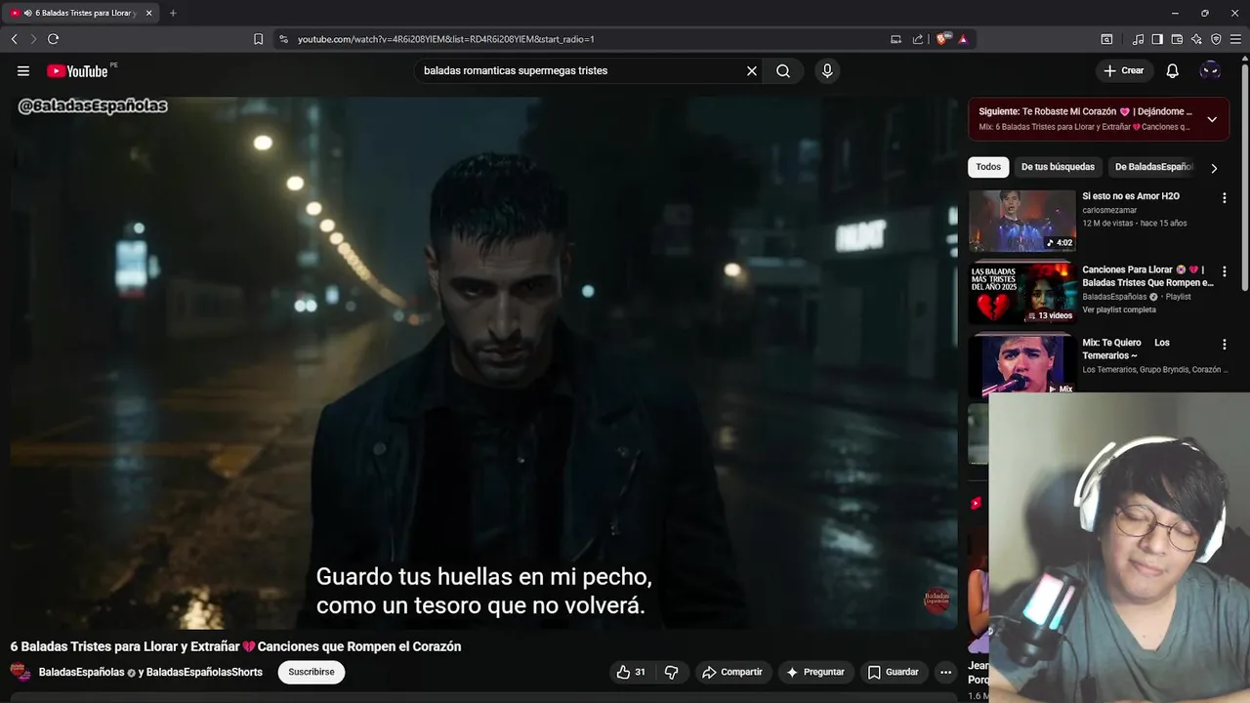Click the Crear button
The height and width of the screenshot is (703, 1250).
pyautogui.click(x=1123, y=70)
